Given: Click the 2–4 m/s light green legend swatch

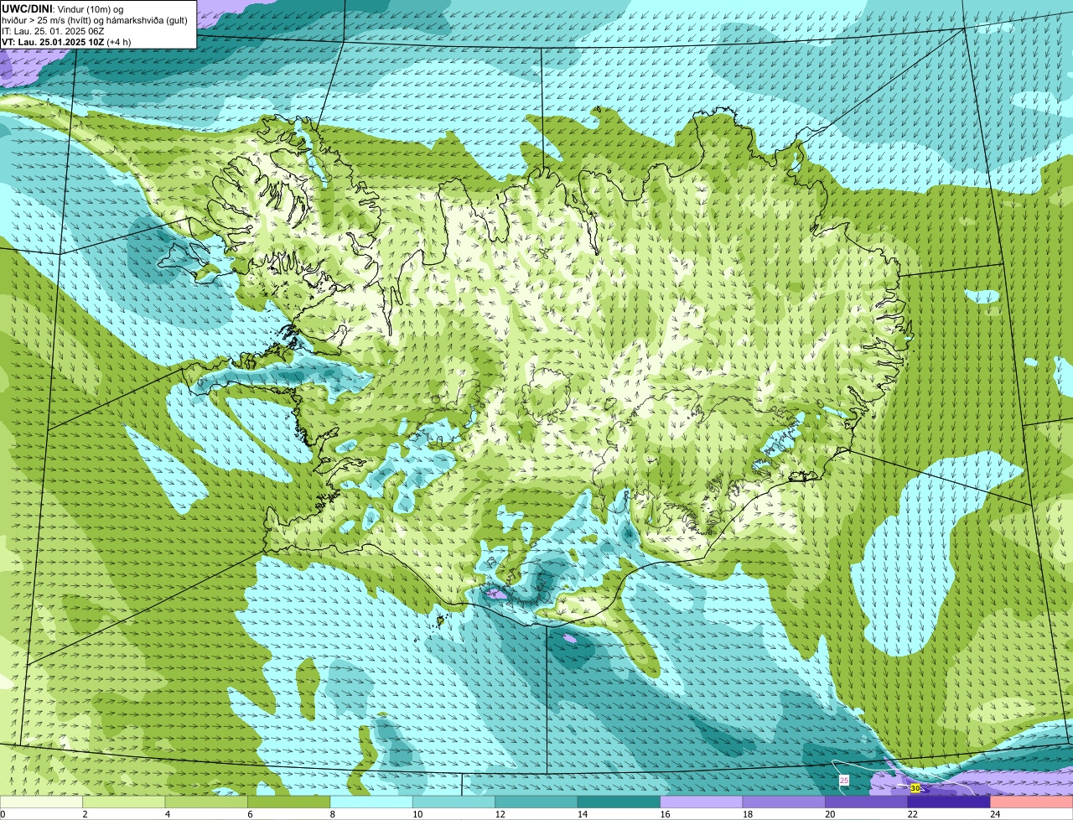Looking at the screenshot, I should (x=124, y=802).
